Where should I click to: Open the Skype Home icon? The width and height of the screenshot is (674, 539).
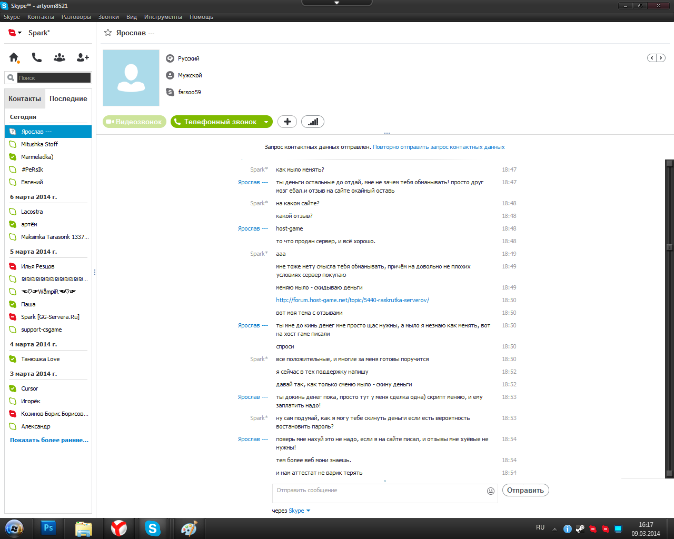coord(14,57)
